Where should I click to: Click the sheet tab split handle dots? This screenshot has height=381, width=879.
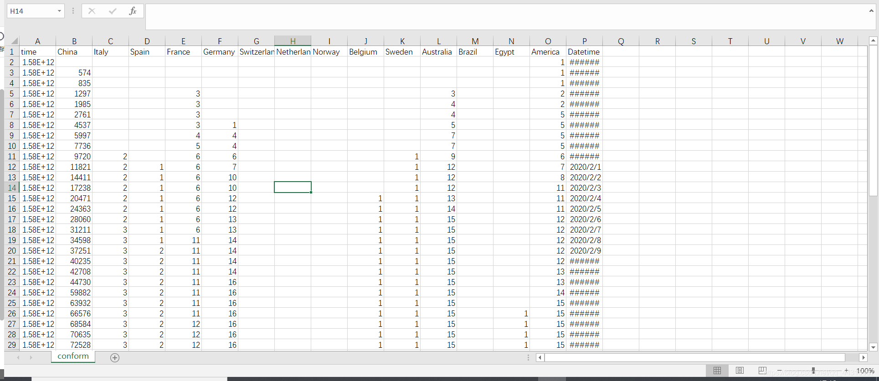tap(529, 358)
